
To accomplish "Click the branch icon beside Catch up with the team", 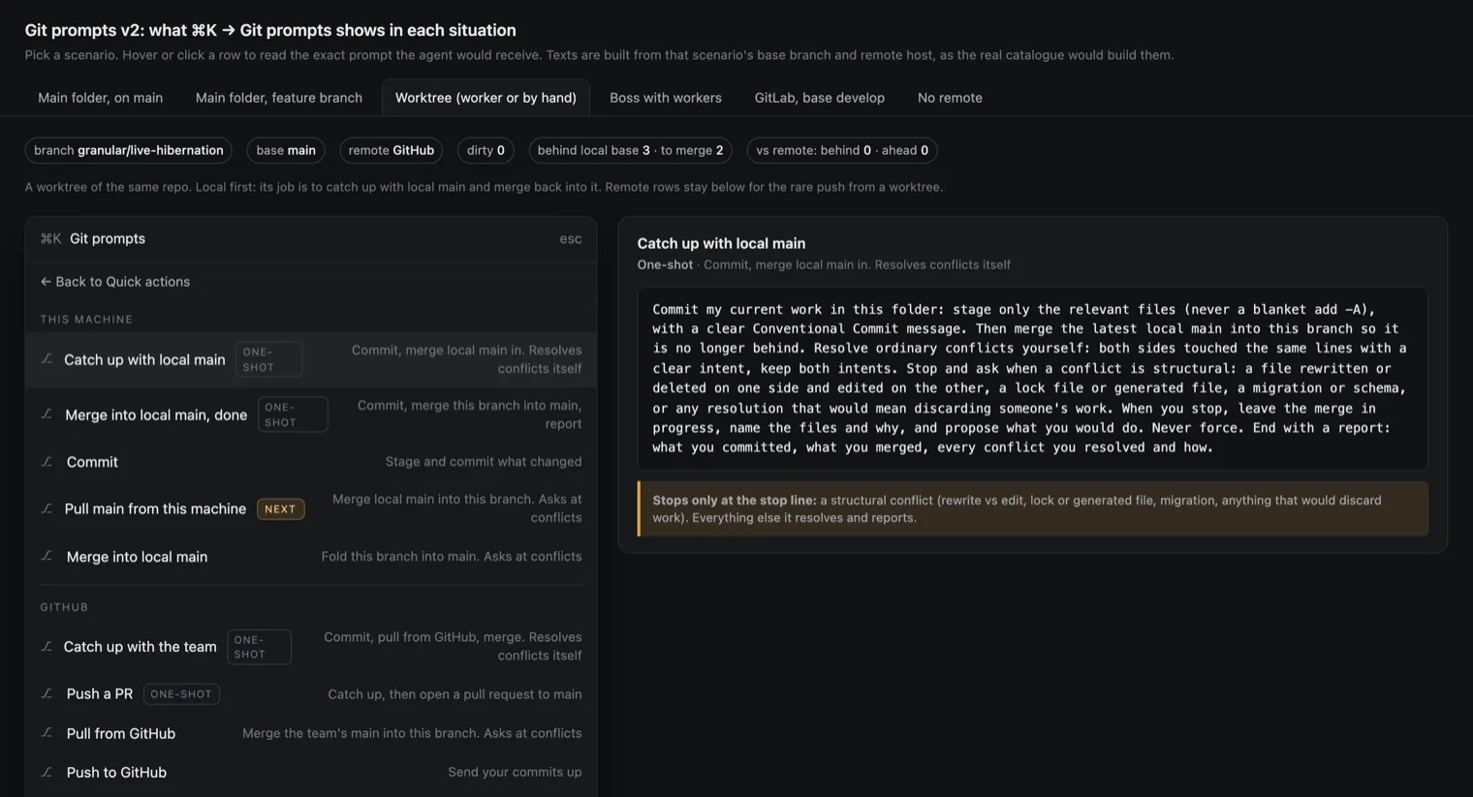I will tap(47, 646).
